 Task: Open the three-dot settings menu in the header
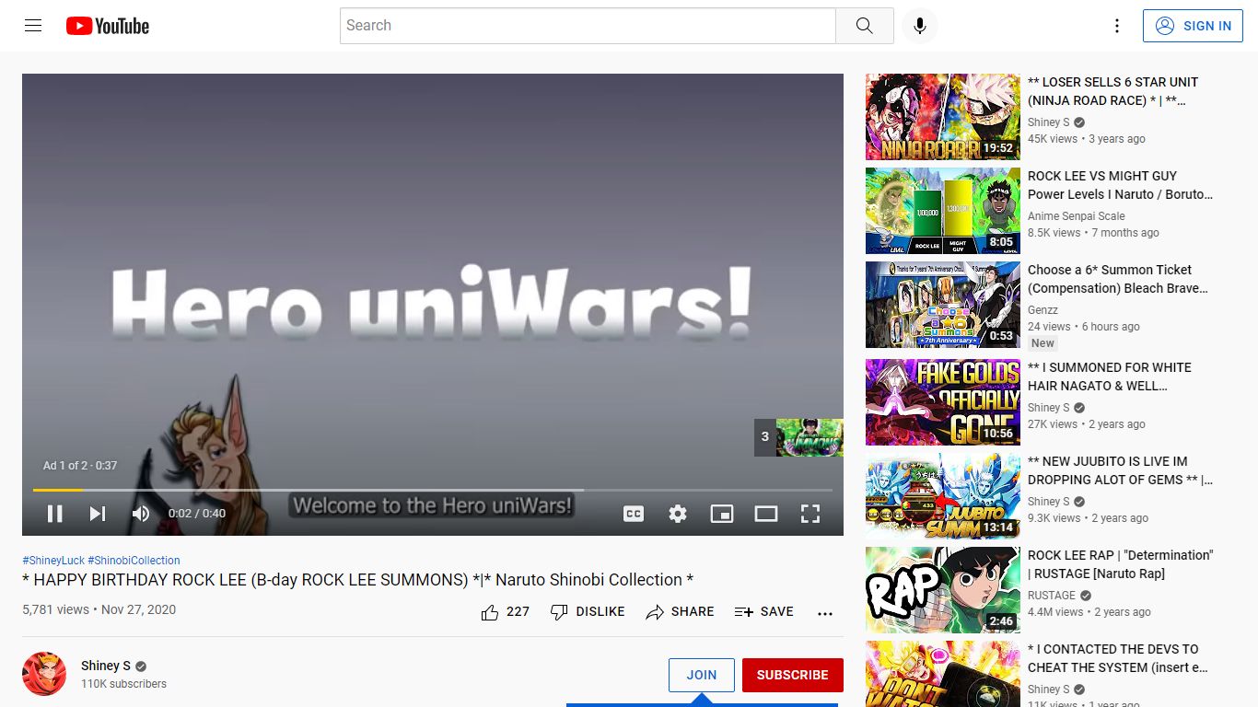point(1117,26)
